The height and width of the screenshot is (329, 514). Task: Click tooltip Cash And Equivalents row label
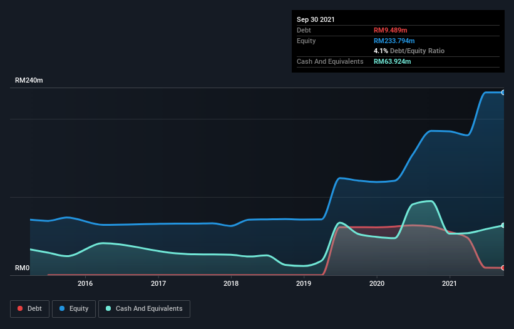pos(330,61)
